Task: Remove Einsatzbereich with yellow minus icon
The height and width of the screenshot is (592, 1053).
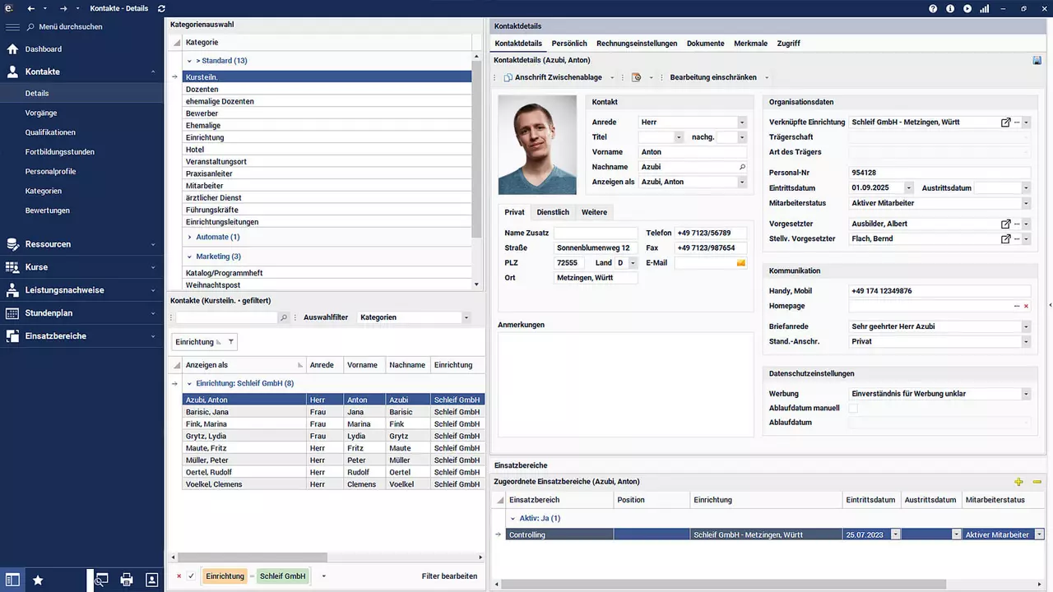Action: coord(1037,482)
